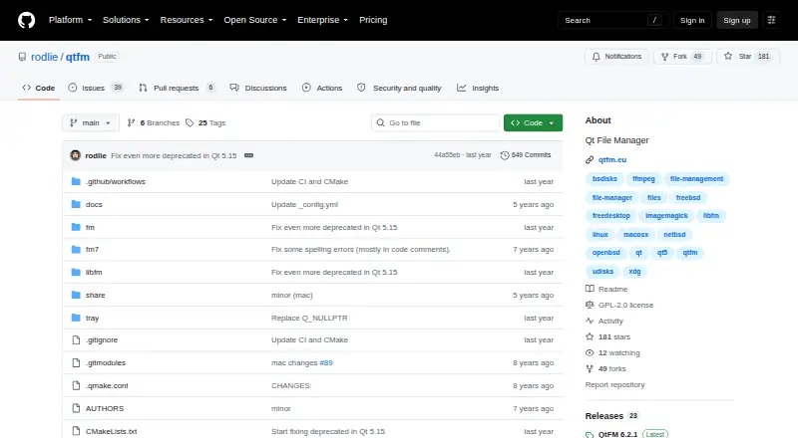798x438 pixels.
Task: Click the fm7 folder icon
Action: tap(76, 250)
